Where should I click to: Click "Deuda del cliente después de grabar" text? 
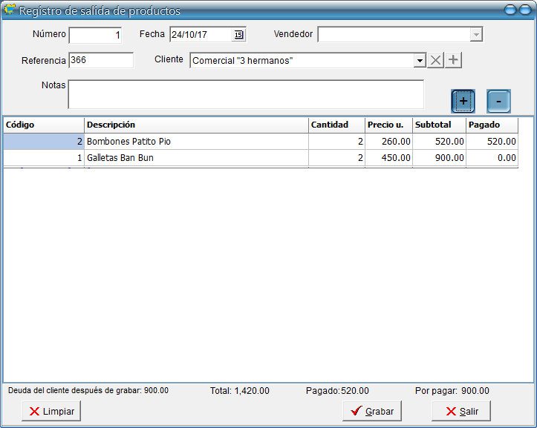74,390
